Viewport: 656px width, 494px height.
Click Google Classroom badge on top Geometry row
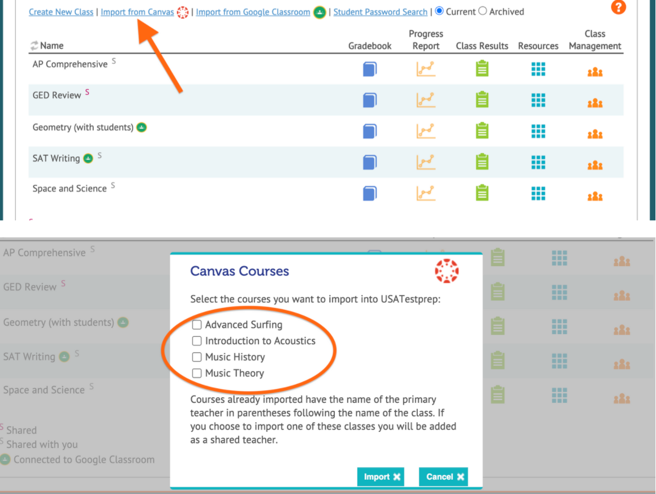tap(142, 127)
